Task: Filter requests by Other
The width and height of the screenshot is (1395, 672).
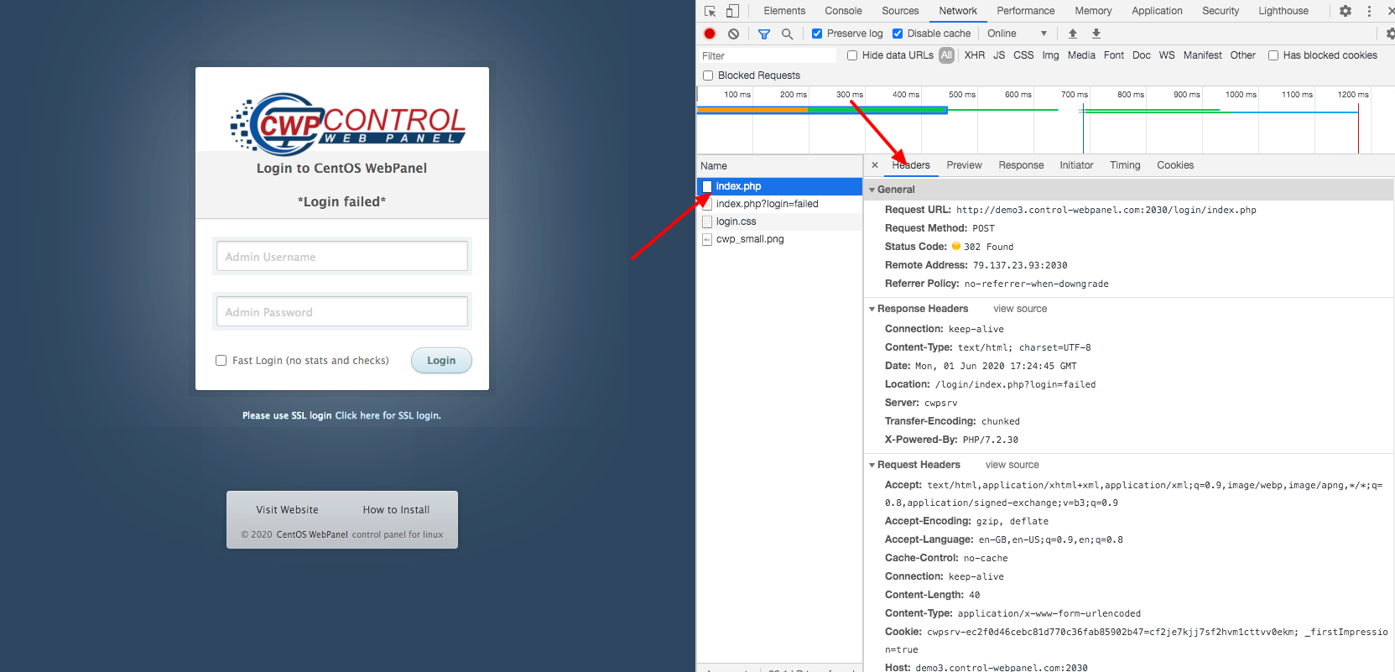Action: point(1243,55)
